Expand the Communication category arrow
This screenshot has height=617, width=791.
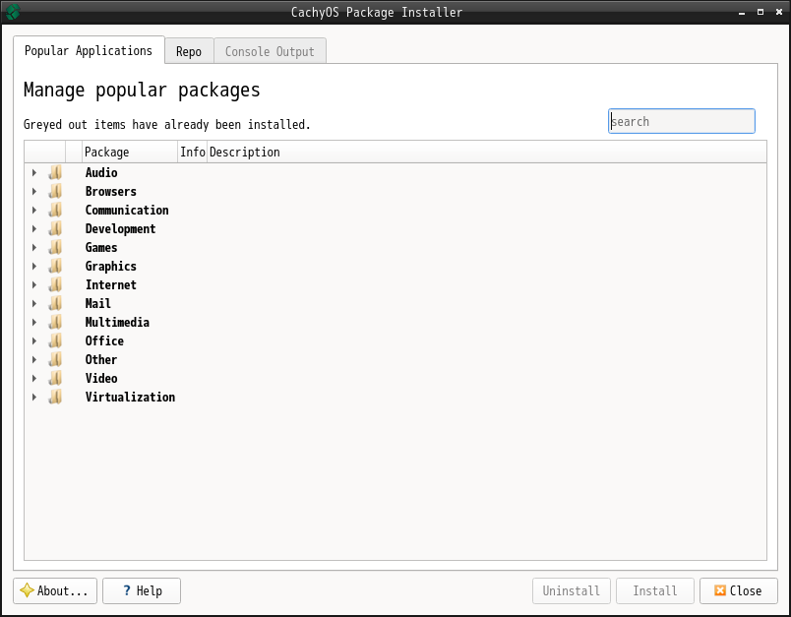[x=34, y=210]
